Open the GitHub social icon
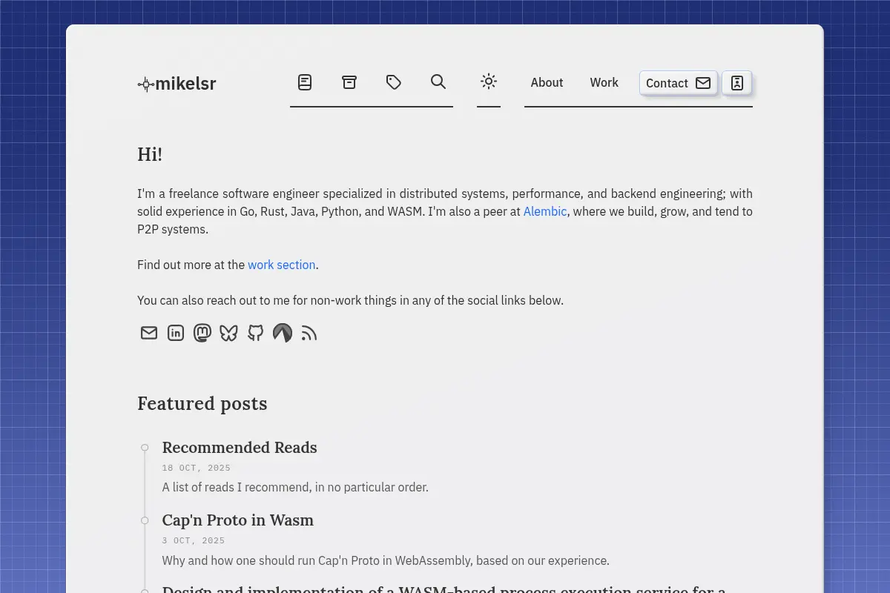The image size is (890, 593). click(x=256, y=333)
